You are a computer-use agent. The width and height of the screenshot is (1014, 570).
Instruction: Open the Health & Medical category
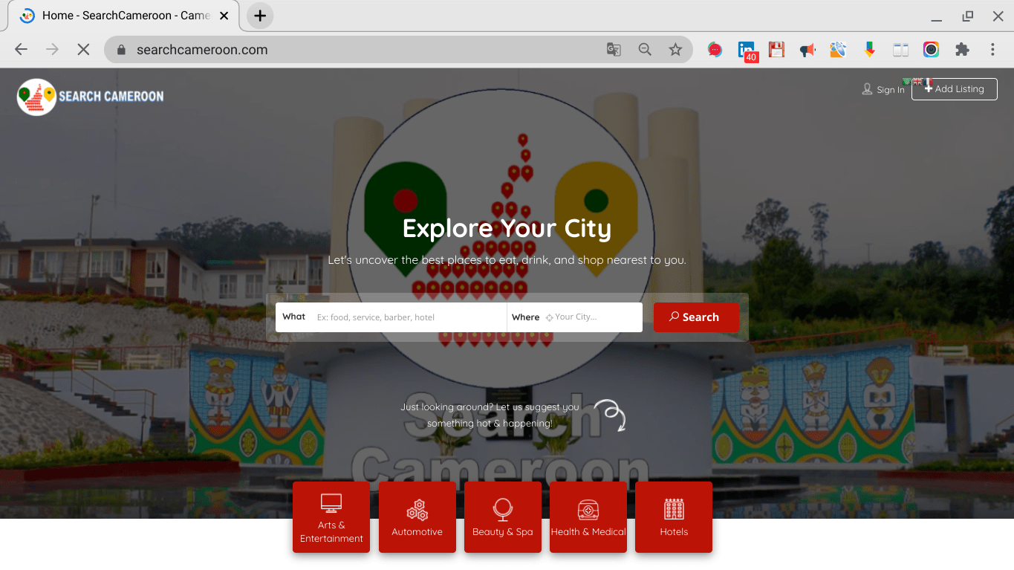click(x=588, y=517)
